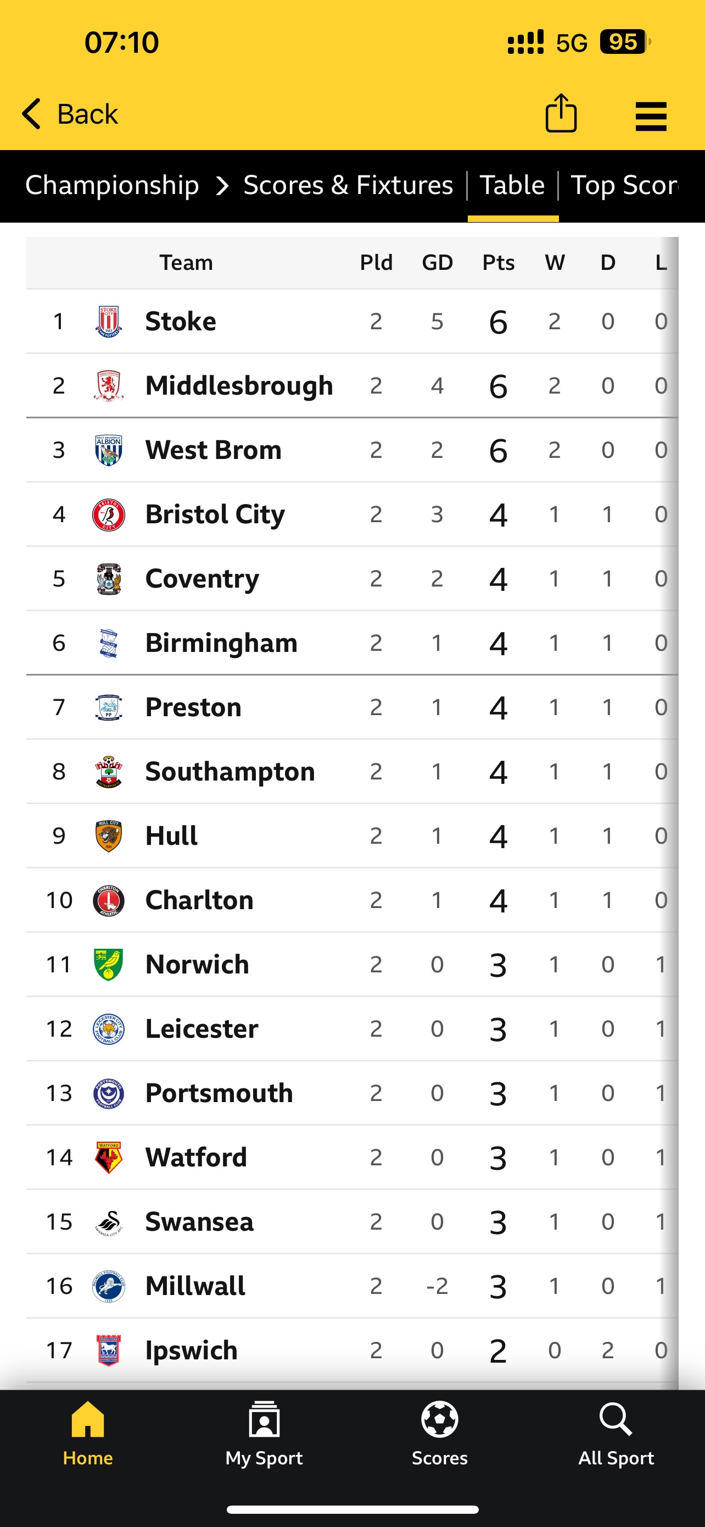Open the Top Scorers tab

(624, 185)
